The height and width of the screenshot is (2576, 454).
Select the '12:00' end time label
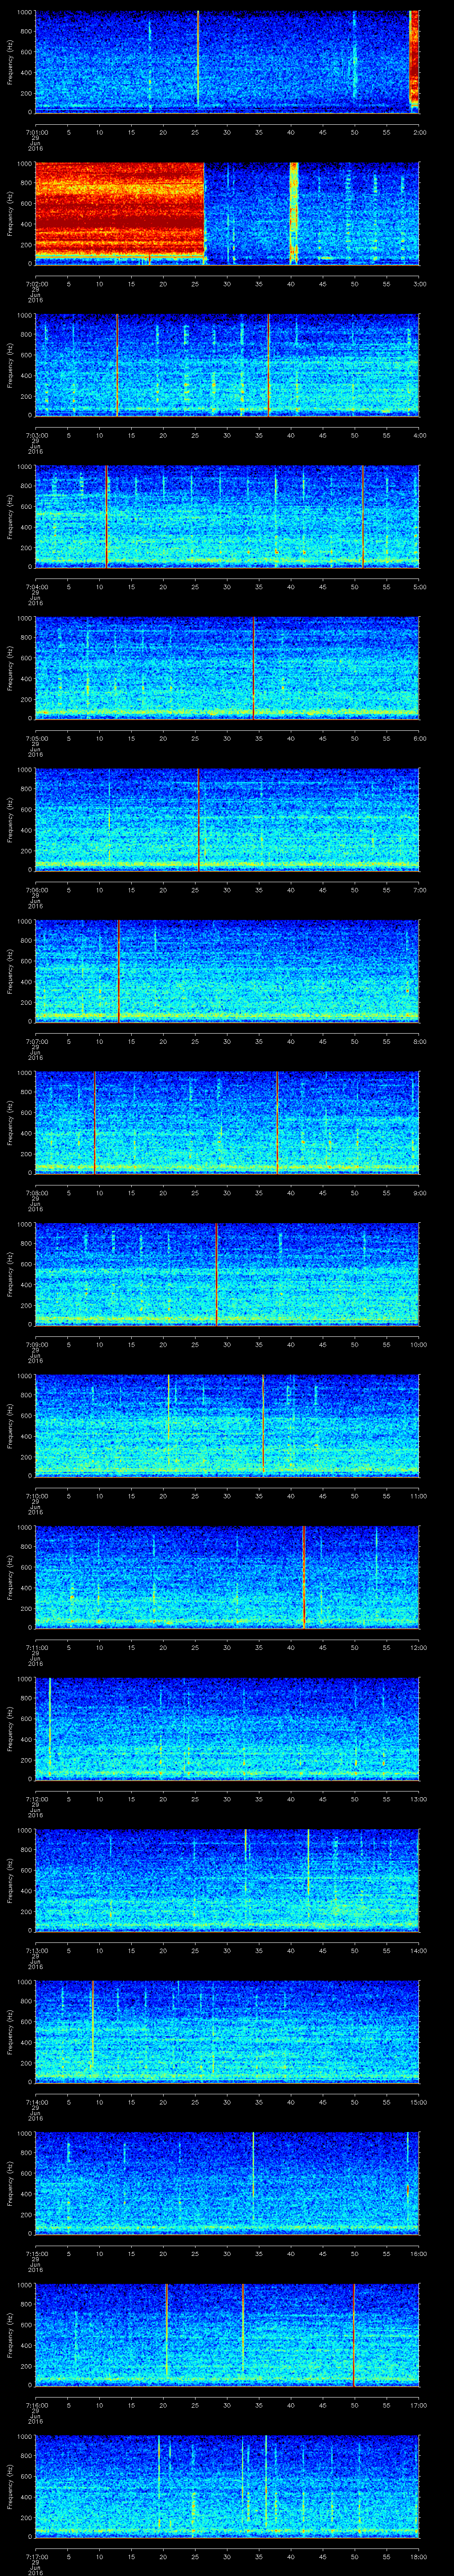418,1647
